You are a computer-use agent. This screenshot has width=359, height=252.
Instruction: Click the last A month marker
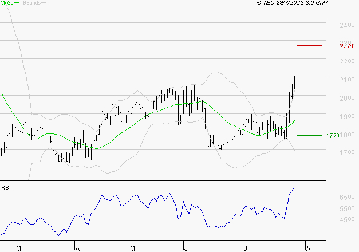(x=308, y=249)
